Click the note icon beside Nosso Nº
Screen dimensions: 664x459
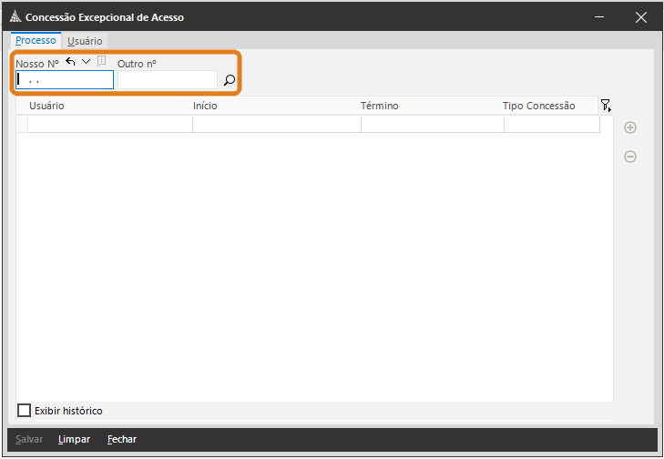pos(101,62)
